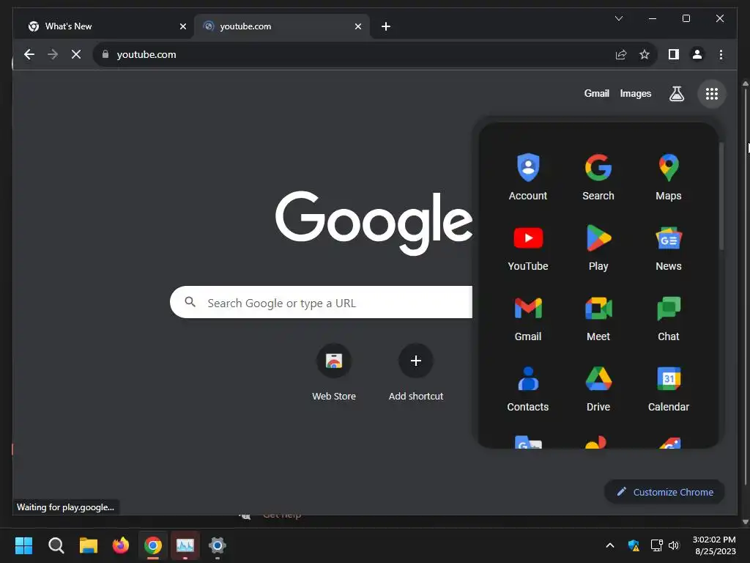Launch Firefox from the taskbar
This screenshot has width=750, height=563.
[121, 545]
